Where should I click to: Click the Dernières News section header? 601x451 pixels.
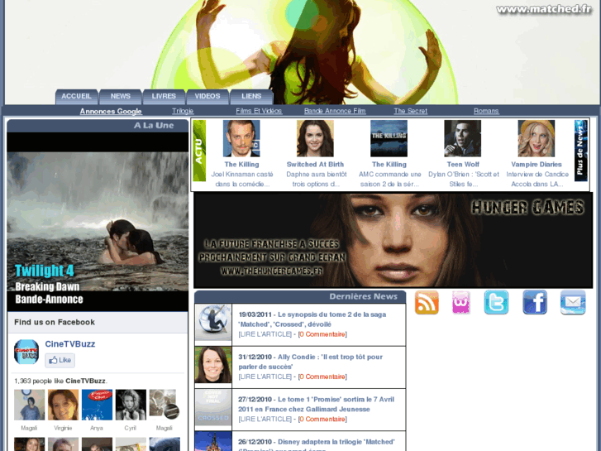300,297
